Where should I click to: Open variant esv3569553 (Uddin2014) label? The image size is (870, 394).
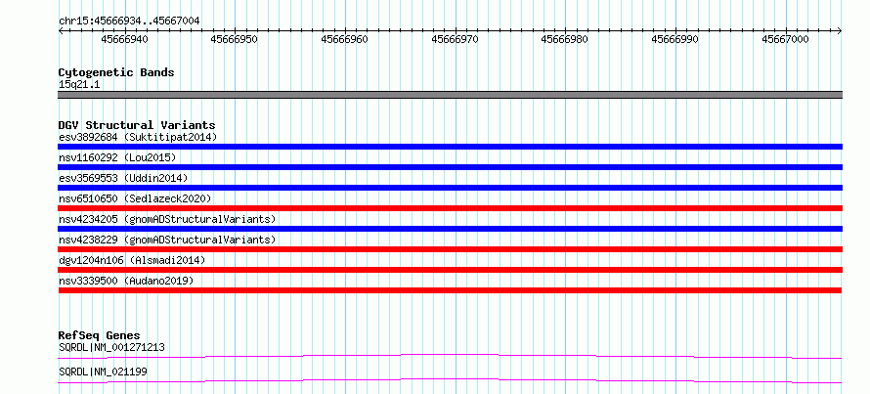coord(123,178)
